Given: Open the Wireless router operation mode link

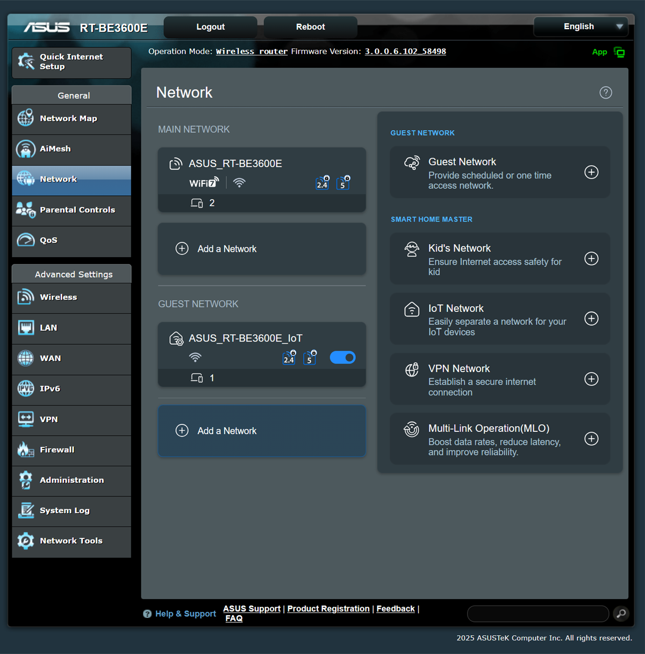Looking at the screenshot, I should 252,52.
